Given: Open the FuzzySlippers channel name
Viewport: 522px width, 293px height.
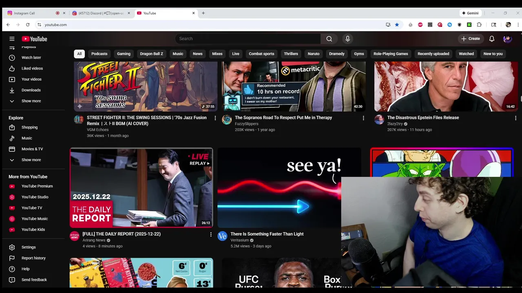Looking at the screenshot, I should click(247, 124).
